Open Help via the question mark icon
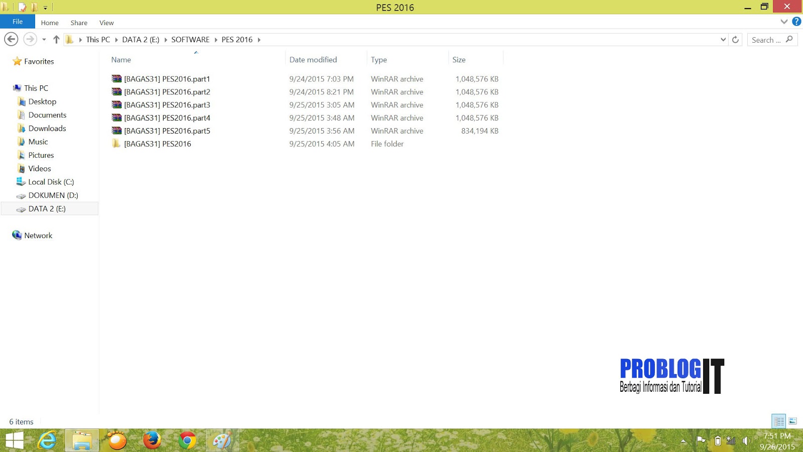This screenshot has height=452, width=803. tap(796, 22)
